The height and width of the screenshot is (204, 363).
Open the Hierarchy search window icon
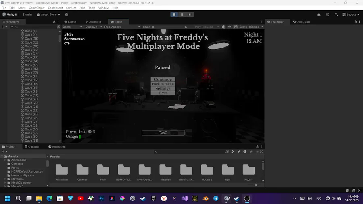pos(58,27)
